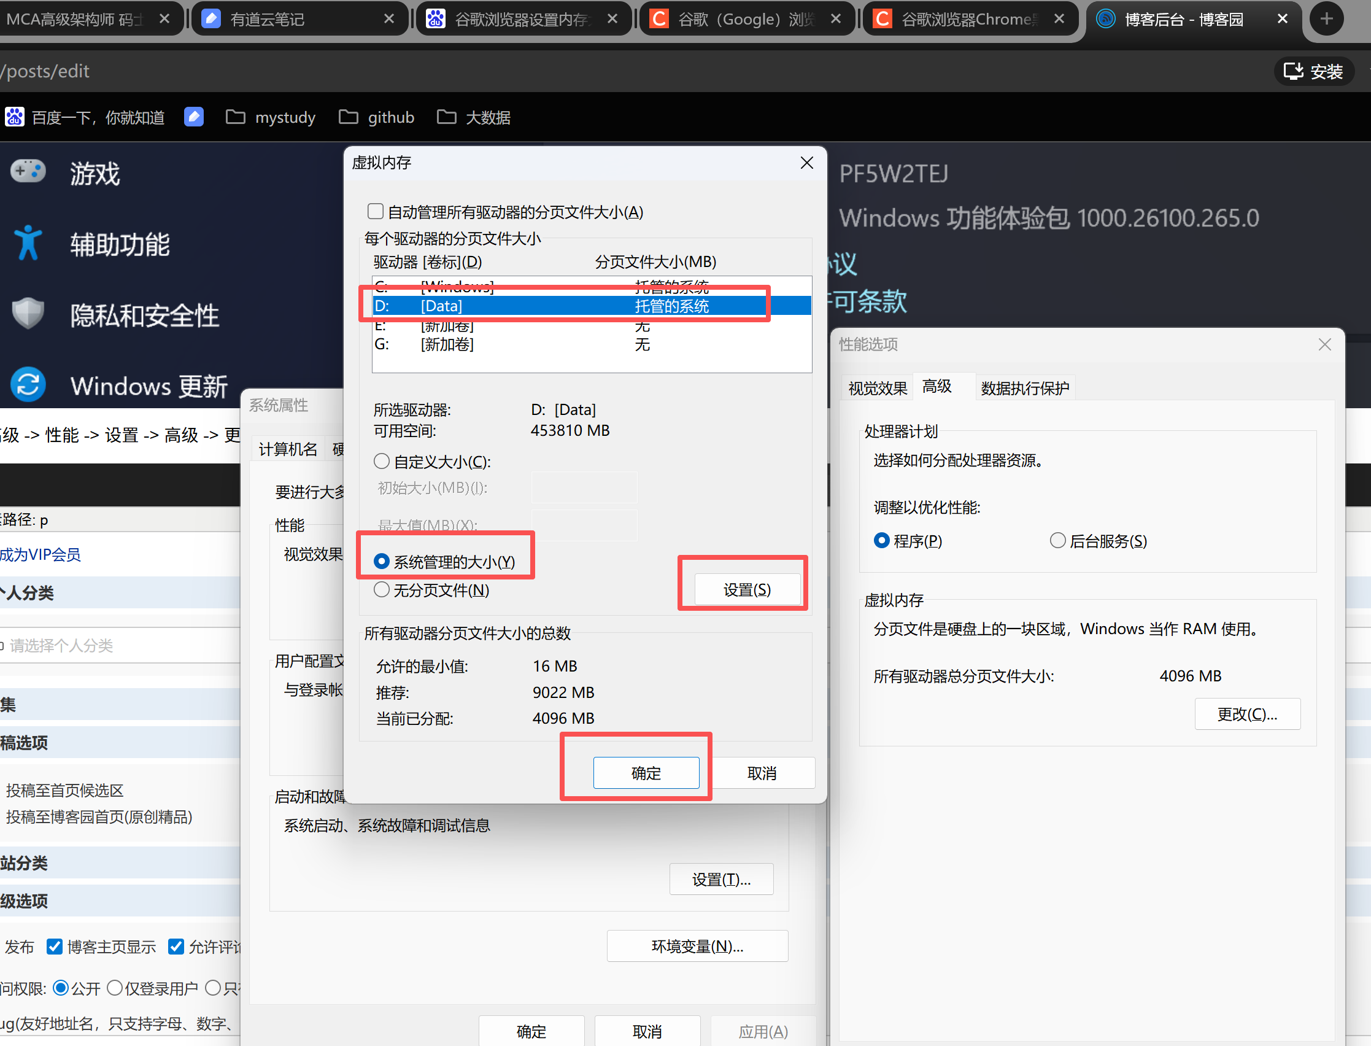Image resolution: width=1371 pixels, height=1046 pixels.
Task: Click the Change (更改C) virtual memory button
Action: [x=1247, y=713]
